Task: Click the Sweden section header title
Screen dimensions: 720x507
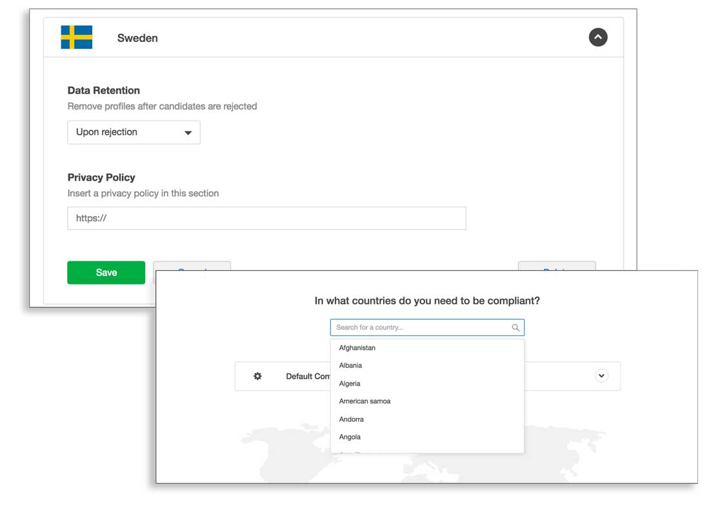Action: click(x=137, y=38)
